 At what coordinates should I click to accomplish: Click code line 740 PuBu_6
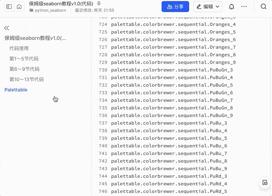coord(169,146)
